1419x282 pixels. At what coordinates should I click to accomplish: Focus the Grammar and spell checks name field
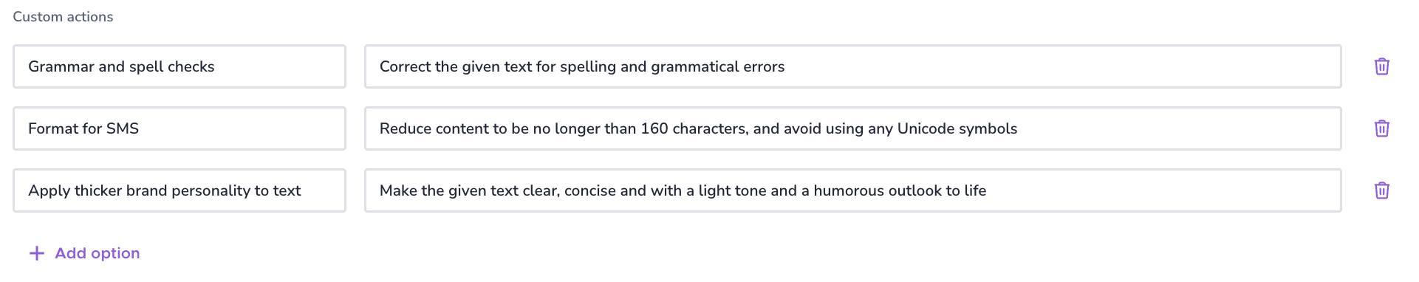[x=179, y=66]
